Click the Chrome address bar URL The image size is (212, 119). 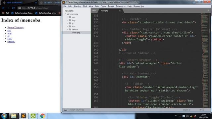coord(35,8)
